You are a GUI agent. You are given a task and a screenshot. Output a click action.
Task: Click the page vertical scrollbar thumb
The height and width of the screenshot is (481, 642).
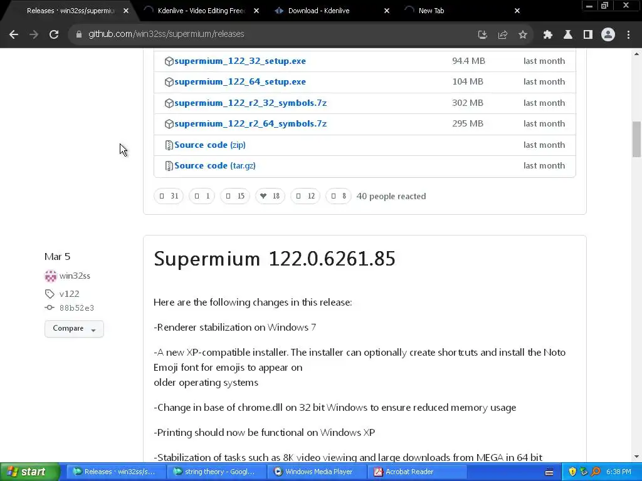point(636,139)
